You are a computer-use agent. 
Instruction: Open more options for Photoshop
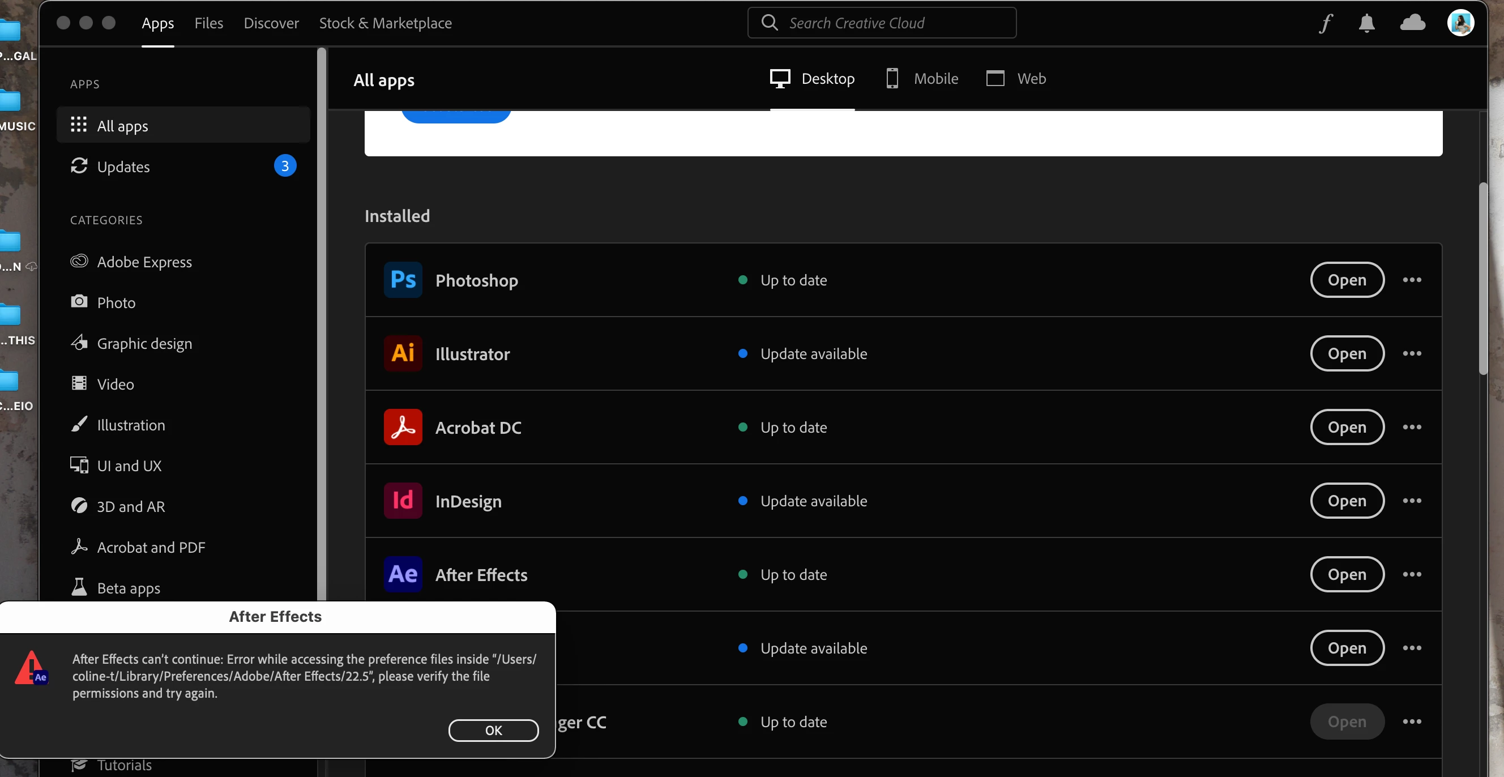coord(1412,280)
